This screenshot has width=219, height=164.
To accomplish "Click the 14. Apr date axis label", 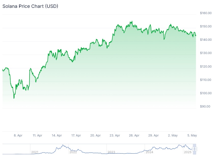I will [57, 136].
